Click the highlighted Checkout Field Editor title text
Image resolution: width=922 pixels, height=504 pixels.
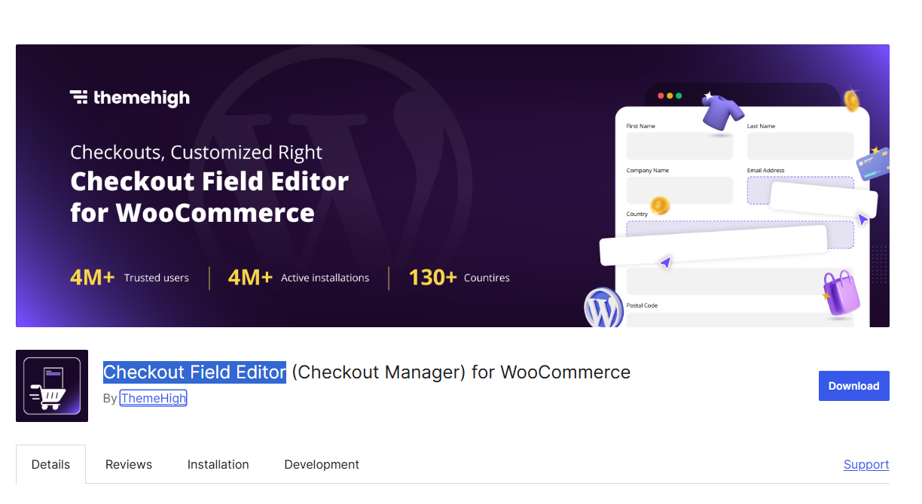click(x=194, y=372)
